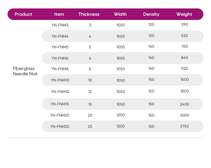Image resolution: width=211 pixels, height=168 pixels.
Task: Select the YN-FNM15 item entry
Action: tap(60, 104)
